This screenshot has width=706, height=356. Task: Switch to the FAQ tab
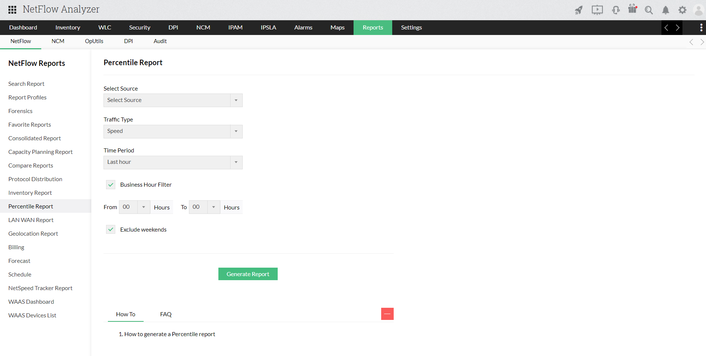point(166,314)
